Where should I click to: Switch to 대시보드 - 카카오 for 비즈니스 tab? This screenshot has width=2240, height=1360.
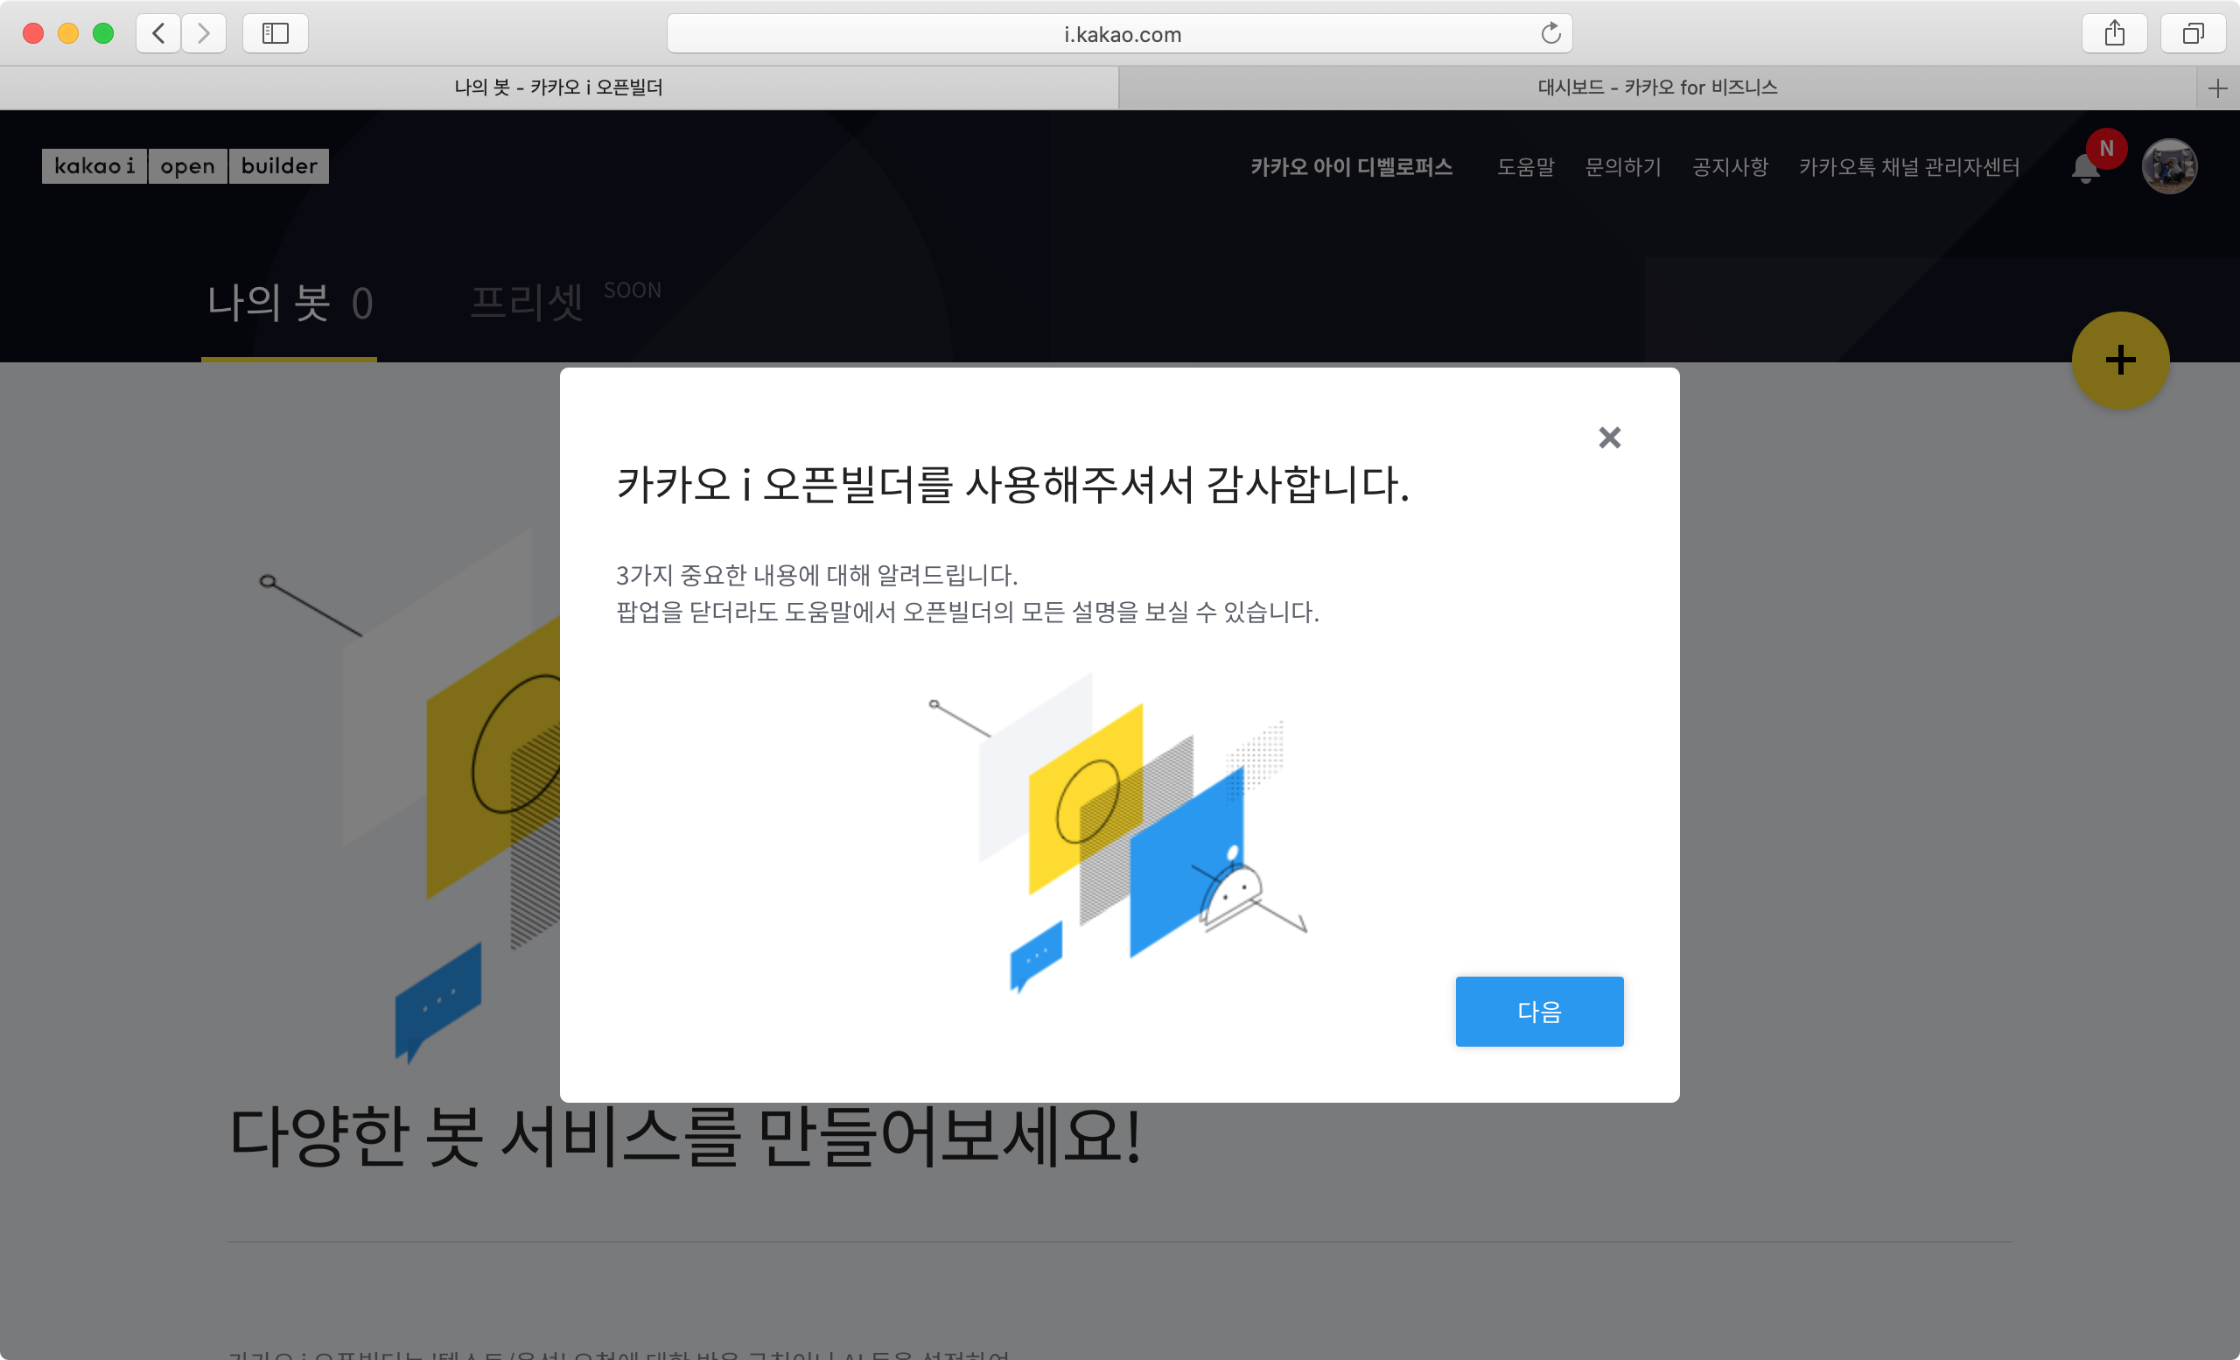pos(1656,88)
